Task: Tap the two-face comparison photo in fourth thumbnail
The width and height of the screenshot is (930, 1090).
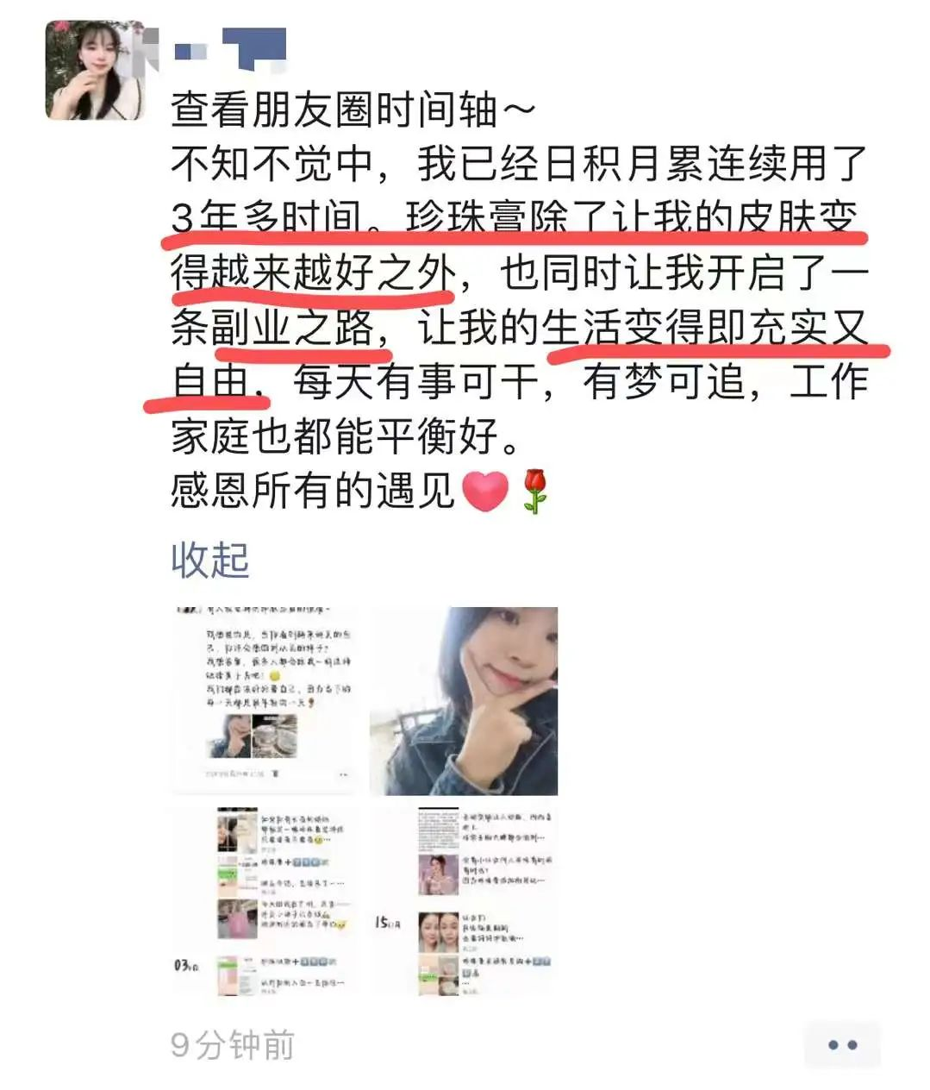Action: (437, 933)
